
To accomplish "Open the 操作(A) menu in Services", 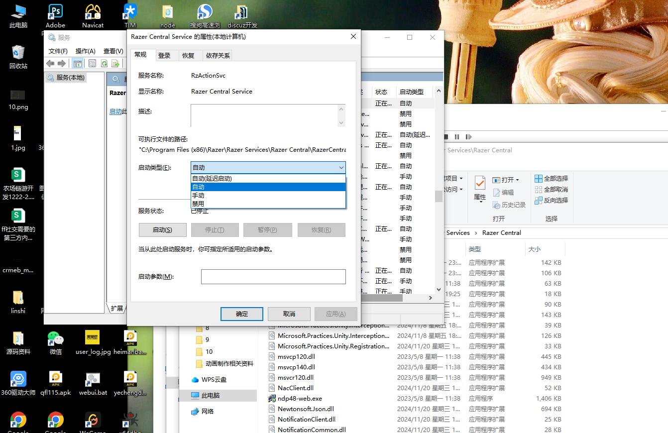I will (86, 51).
